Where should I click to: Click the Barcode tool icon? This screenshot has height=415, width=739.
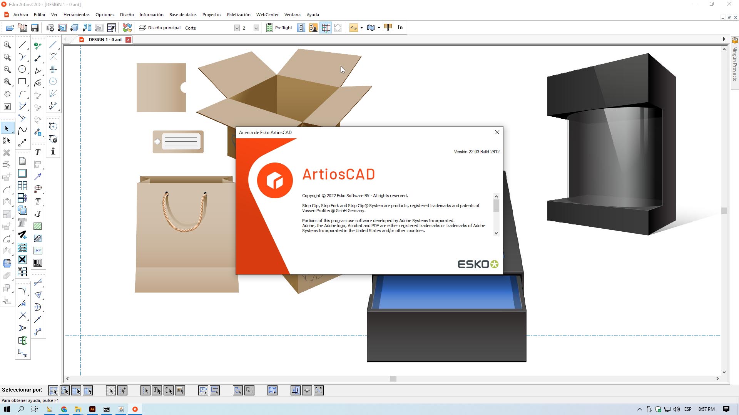click(x=38, y=263)
